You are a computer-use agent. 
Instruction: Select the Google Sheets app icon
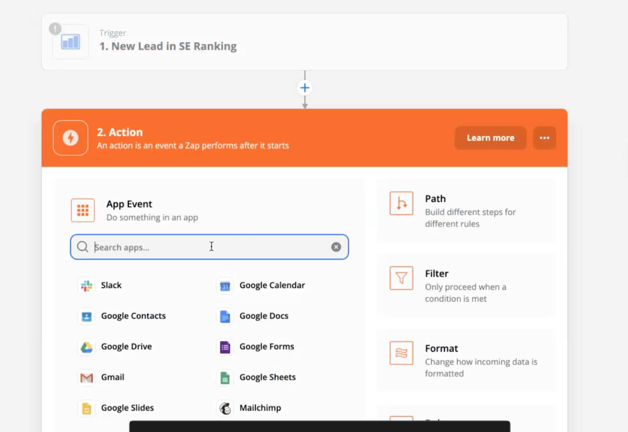point(225,377)
